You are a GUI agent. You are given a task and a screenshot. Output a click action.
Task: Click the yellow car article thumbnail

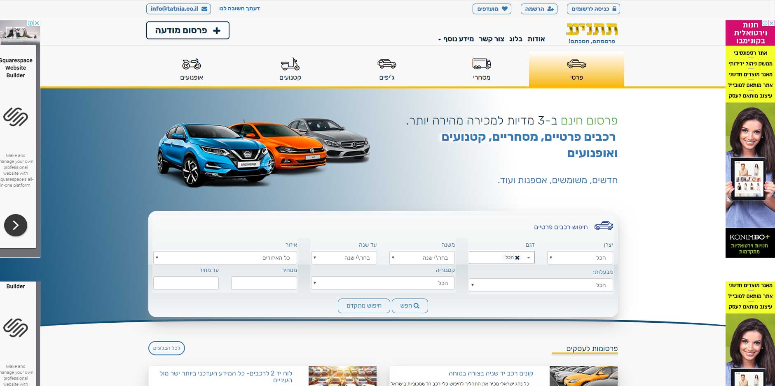click(x=583, y=376)
